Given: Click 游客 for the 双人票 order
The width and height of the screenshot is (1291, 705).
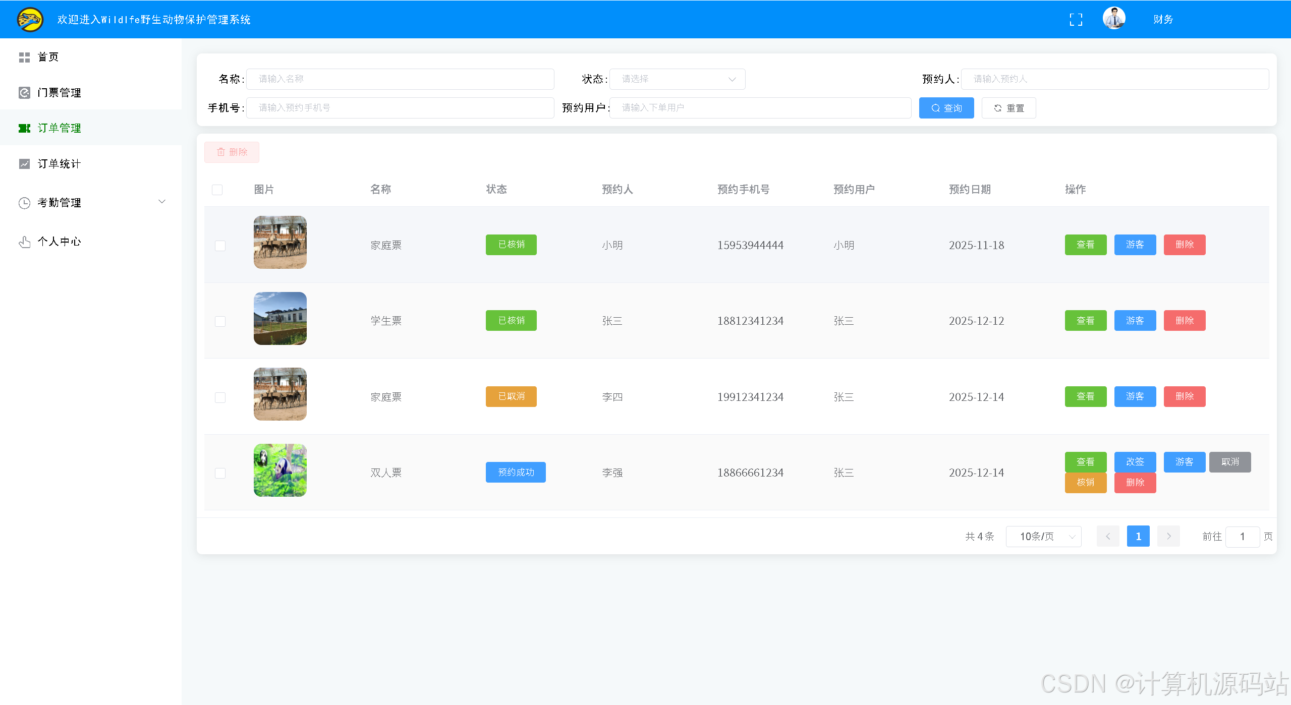Looking at the screenshot, I should 1184,462.
